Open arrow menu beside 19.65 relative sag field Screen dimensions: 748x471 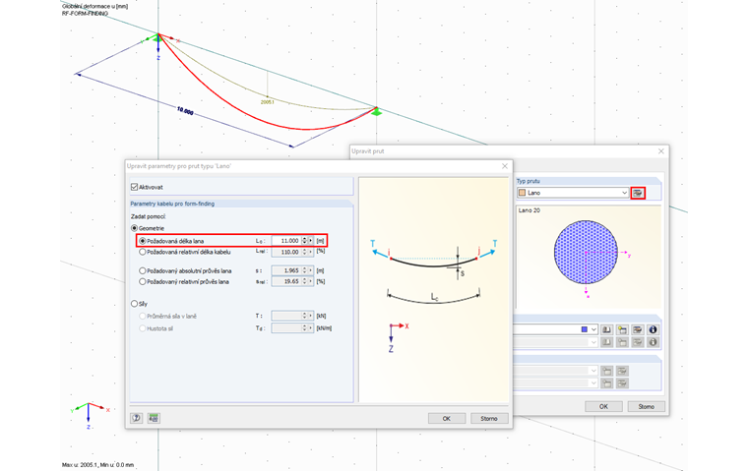coord(311,282)
